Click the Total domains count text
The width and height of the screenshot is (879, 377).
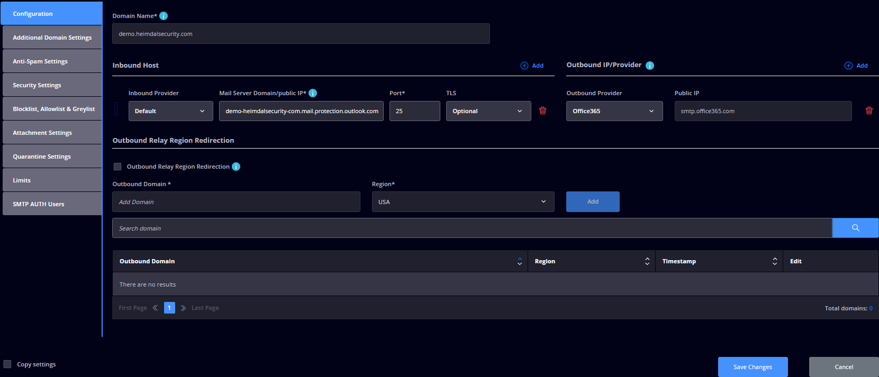pyautogui.click(x=849, y=308)
